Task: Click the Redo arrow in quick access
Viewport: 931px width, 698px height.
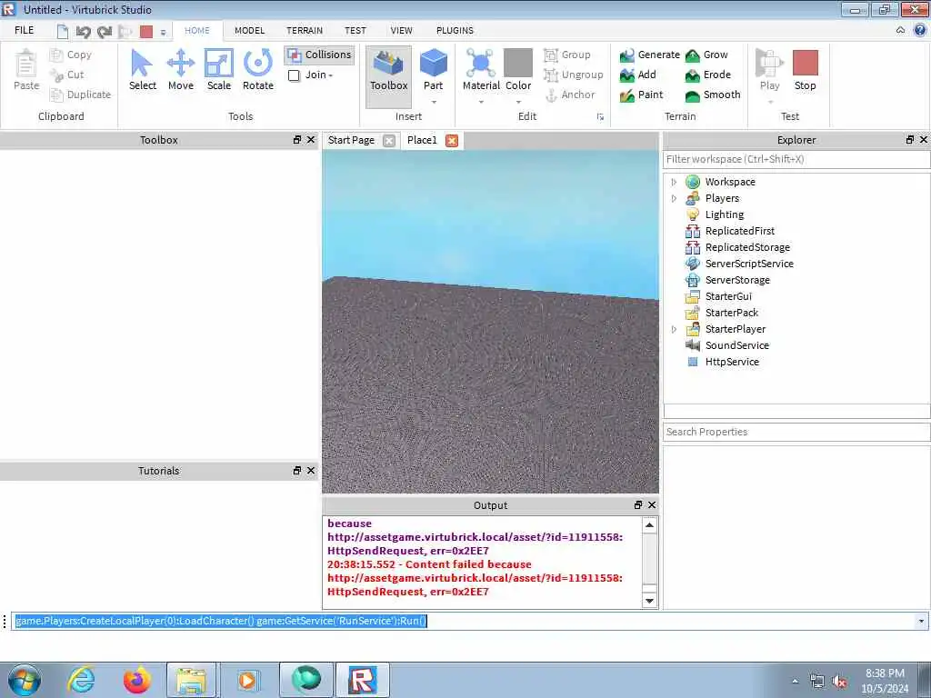Action: (x=105, y=32)
